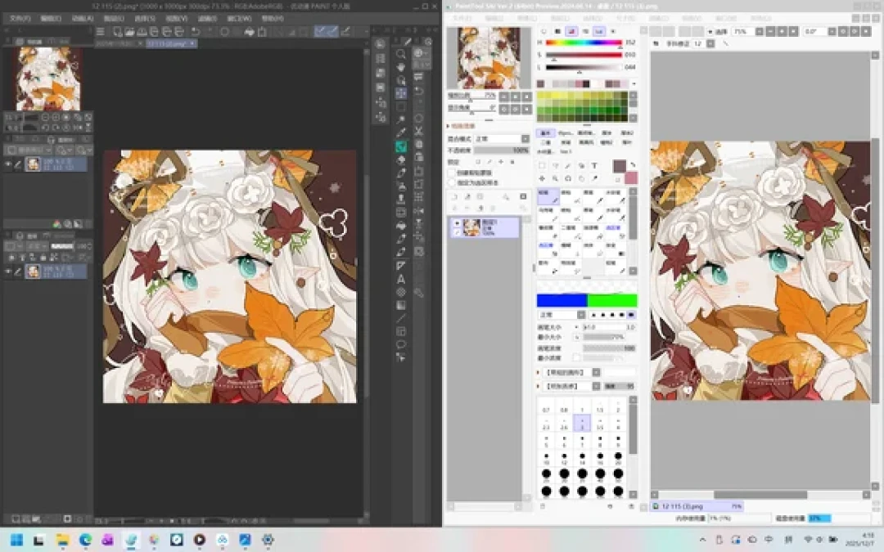Click the SAI navigator thumbnail preview

click(489, 57)
